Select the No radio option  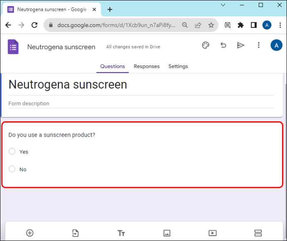[x=12, y=169]
